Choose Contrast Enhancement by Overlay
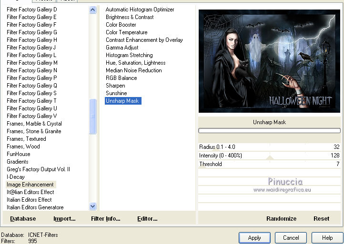Image resolution: width=344 pixels, height=244 pixels. (x=144, y=40)
